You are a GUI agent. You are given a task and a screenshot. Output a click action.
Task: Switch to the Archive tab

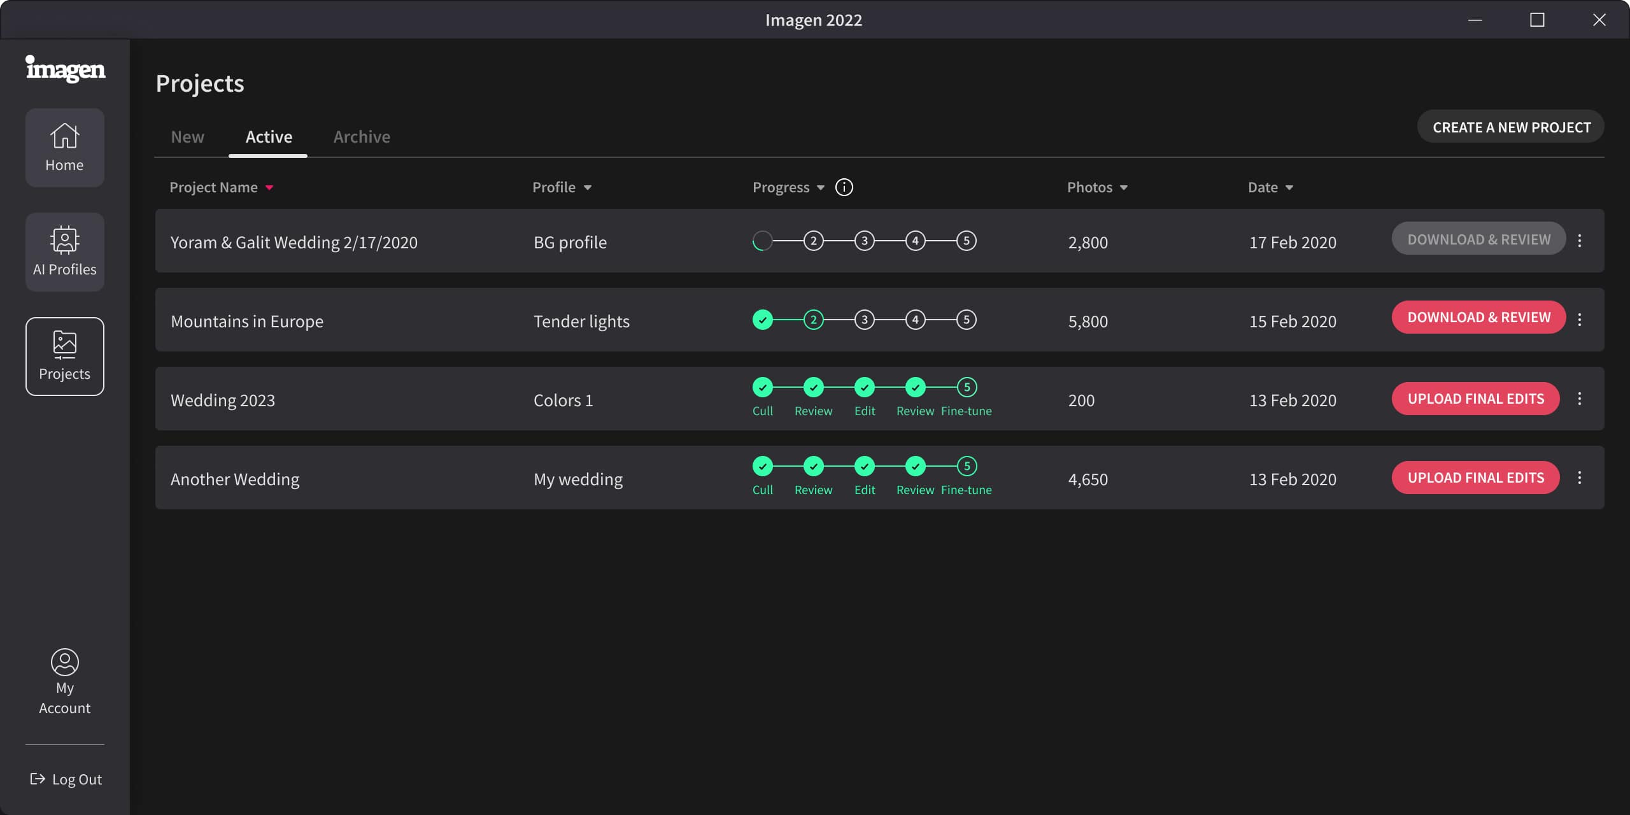click(x=362, y=137)
